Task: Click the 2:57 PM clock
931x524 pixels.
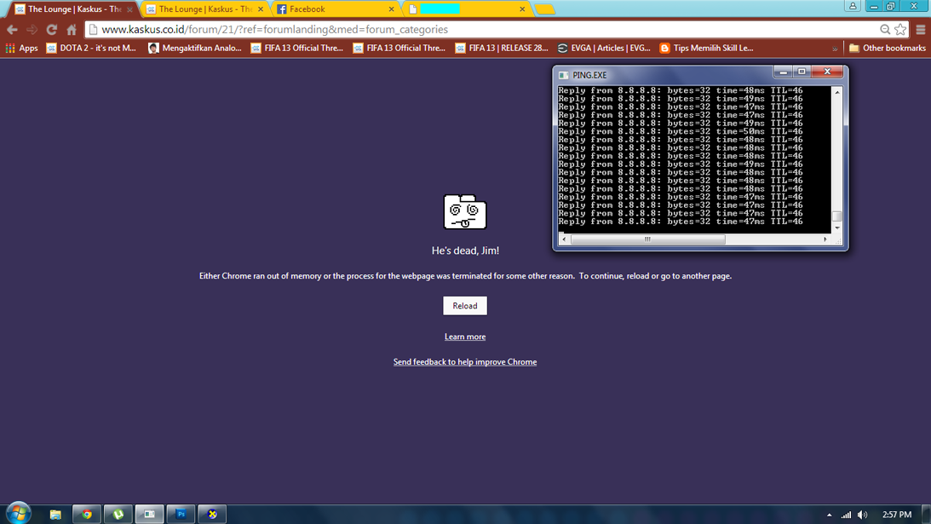Action: coord(897,515)
